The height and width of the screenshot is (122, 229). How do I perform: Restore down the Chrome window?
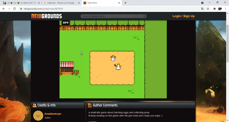pos(218,3)
